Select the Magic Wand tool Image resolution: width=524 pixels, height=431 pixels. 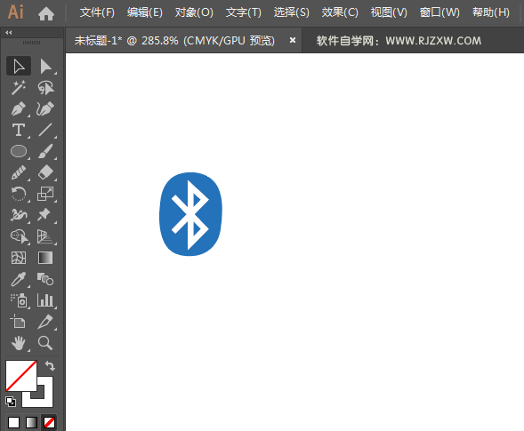[x=19, y=87]
